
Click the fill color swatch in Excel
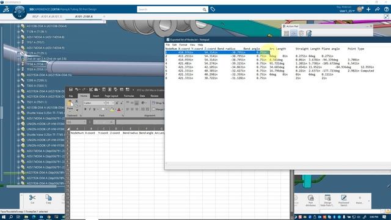click(112, 109)
